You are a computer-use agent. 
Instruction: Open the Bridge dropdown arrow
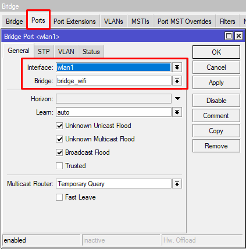(x=177, y=81)
